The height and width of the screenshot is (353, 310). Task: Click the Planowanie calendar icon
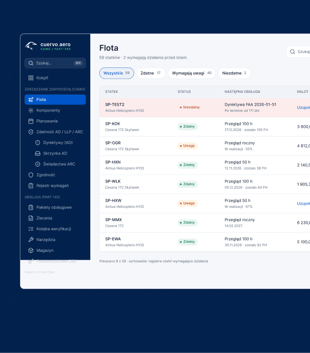point(31,121)
